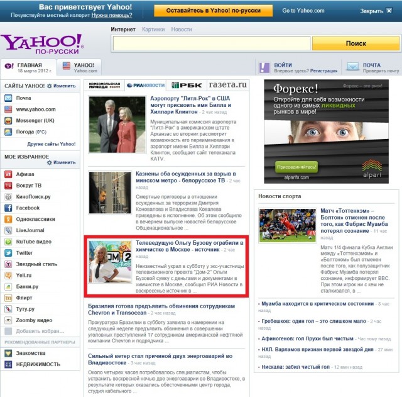Click the purple icon beside ВОЙТИ
402x397 pixels.
(x=264, y=68)
